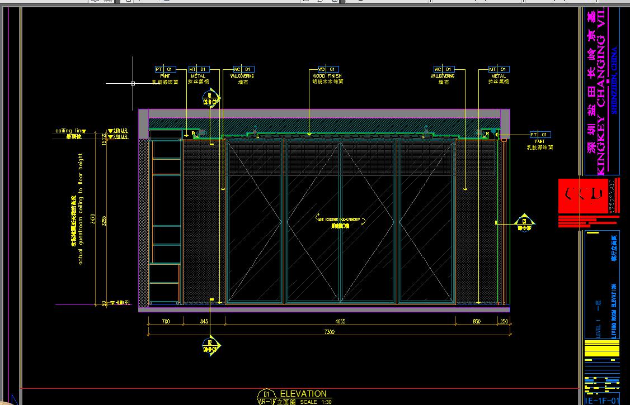The width and height of the screenshot is (630, 405).
Task: Click the 'KINGKEY CHANGING' title block text
Action: pyautogui.click(x=601, y=104)
